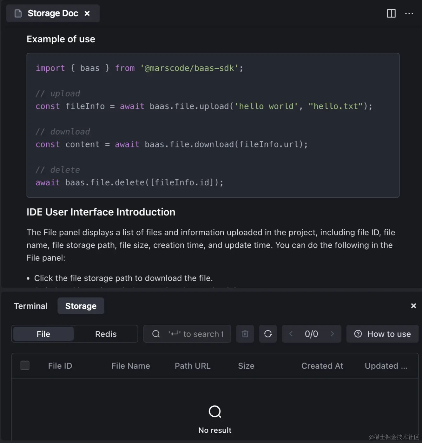Select the Storage panel tab
Screen dimensions: 422x443
coord(81,306)
